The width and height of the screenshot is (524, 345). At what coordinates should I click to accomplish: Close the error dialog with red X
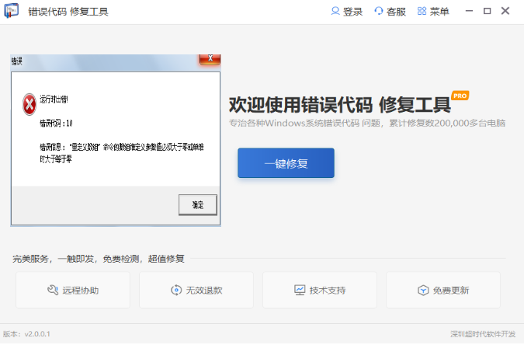[x=210, y=59]
